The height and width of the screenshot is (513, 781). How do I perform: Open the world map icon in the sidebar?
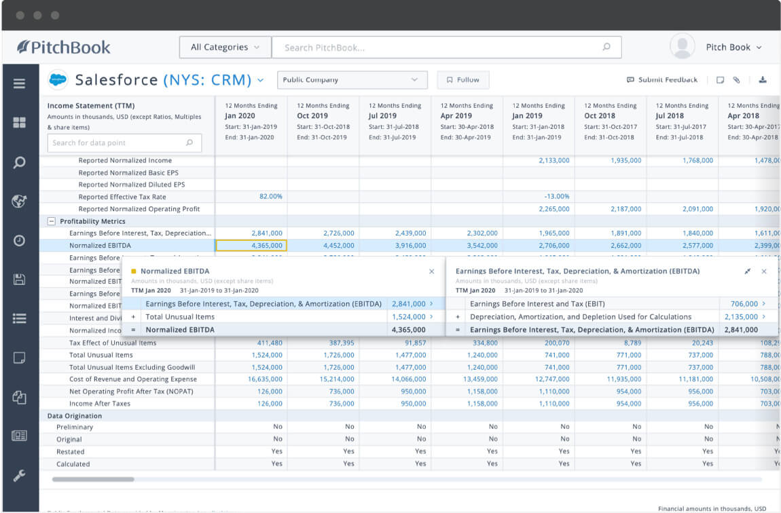(x=20, y=201)
